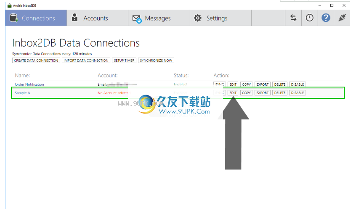
Task: Edit the Sample A connection
Action: (233, 93)
